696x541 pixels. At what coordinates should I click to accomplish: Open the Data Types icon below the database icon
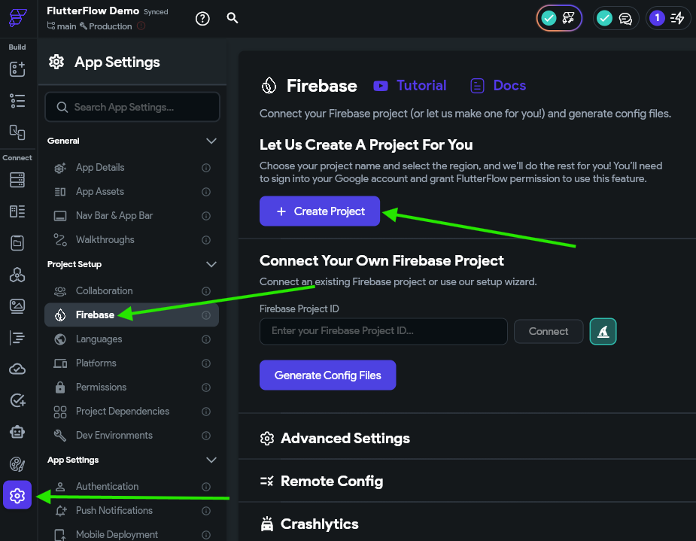[x=17, y=211]
